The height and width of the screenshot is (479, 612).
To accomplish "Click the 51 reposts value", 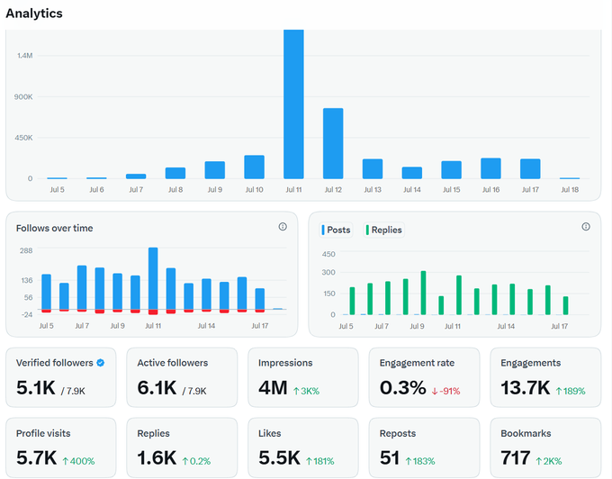I will (x=390, y=458).
